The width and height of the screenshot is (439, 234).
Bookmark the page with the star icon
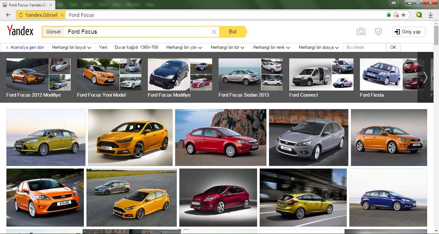pos(404,15)
